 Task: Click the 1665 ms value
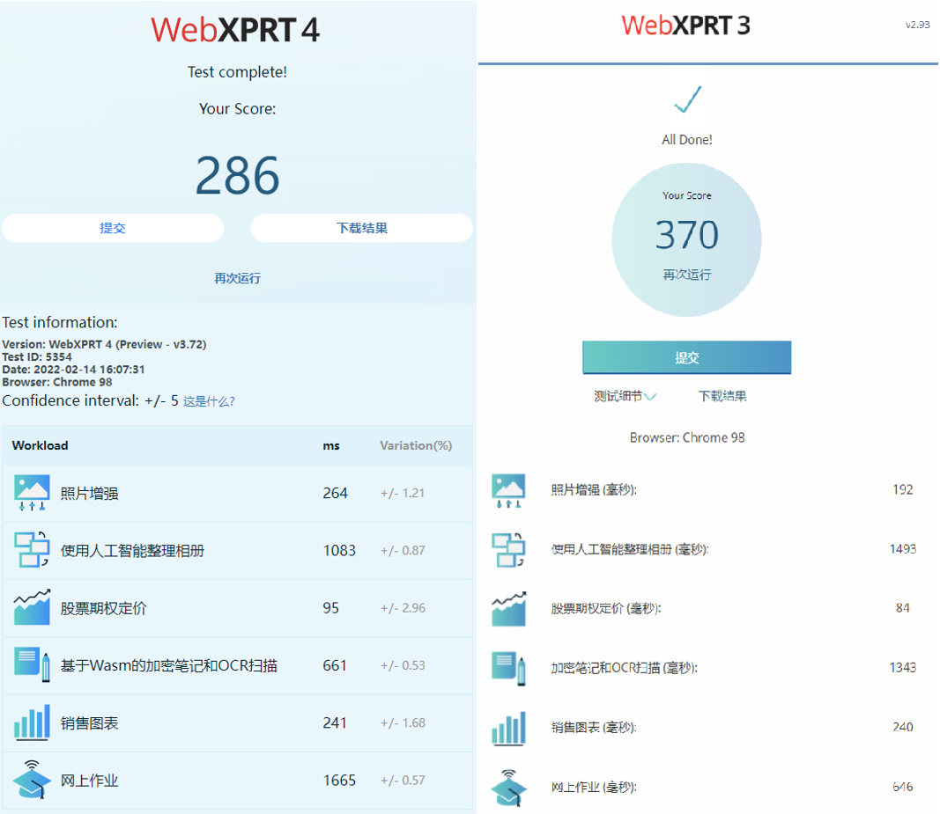(339, 781)
